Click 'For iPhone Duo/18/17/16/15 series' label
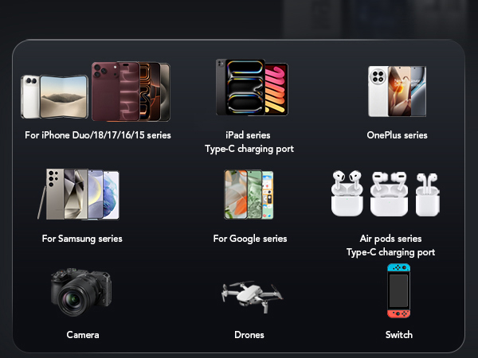 click(x=98, y=135)
